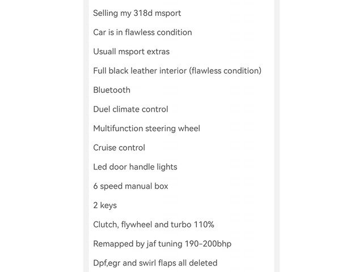Screen dimensions: 363x272
Task: Click the word 'msport' in first line
Action: [x=168, y=14]
